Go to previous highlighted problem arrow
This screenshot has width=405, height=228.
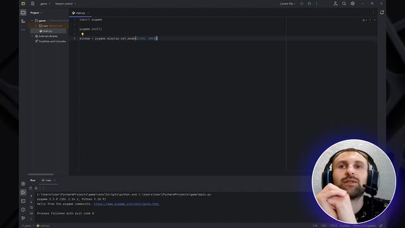pyautogui.click(x=370, y=20)
